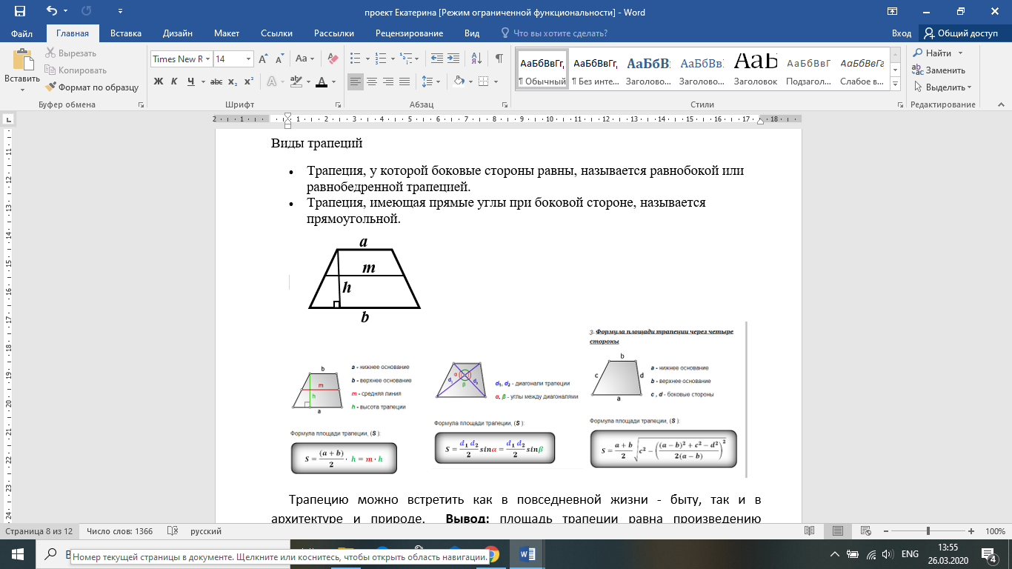Click the Undo arrow in Quick Access
Viewport: 1012px width, 569px height.
(x=52, y=11)
